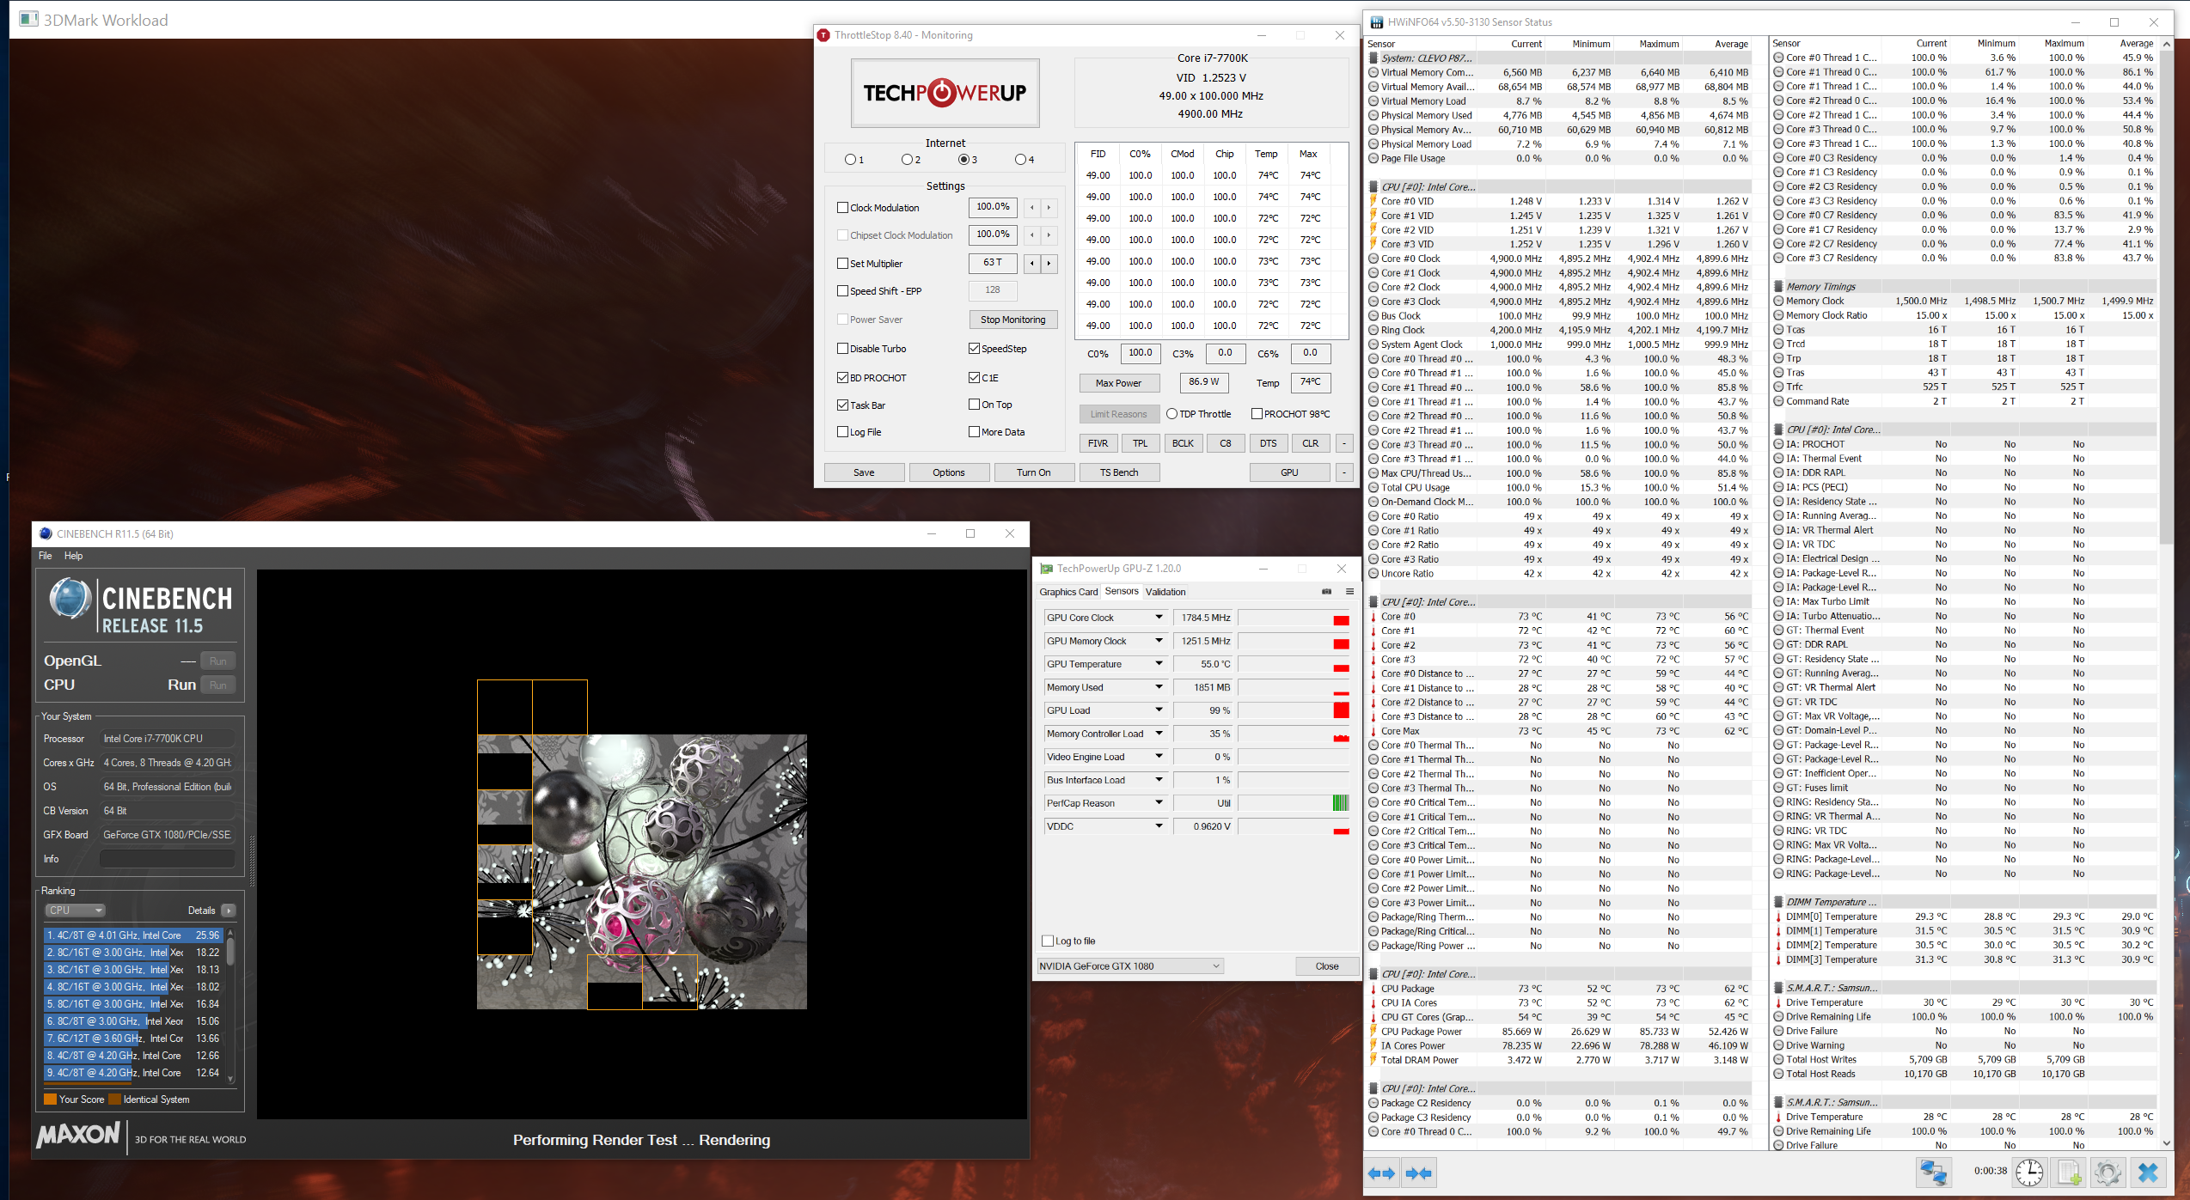2190x1200 pixels.
Task: Open HWiNFO sensor settings gear icon
Action: 2107,1173
